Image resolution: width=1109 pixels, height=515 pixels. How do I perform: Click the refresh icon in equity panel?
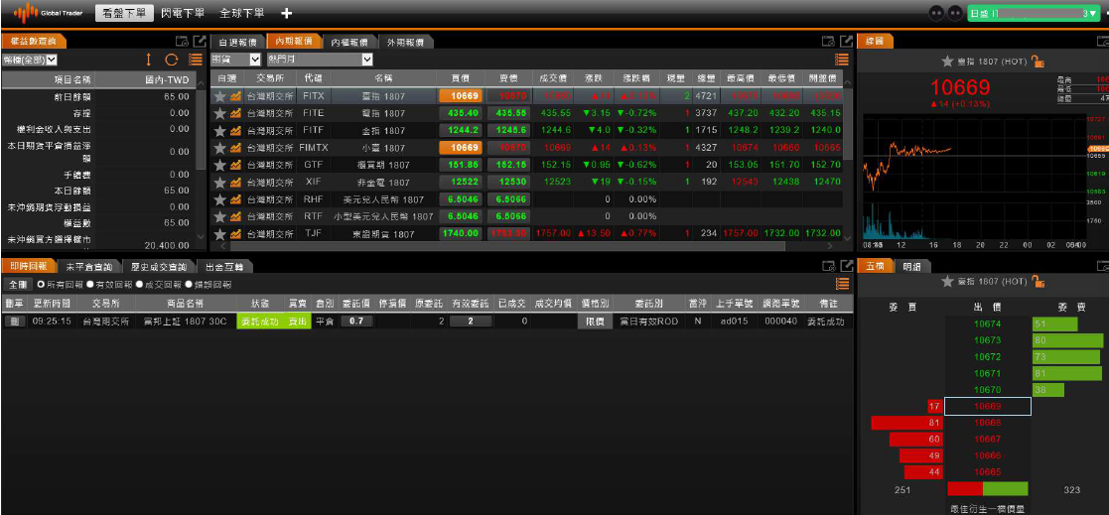click(x=171, y=60)
